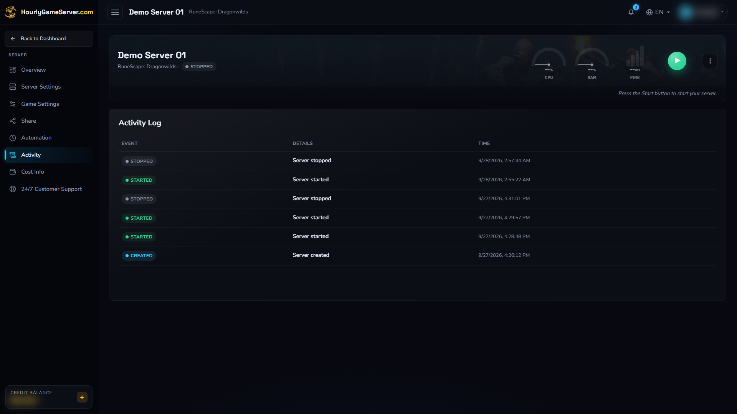
Task: Click the Customer Support lifebuoy icon
Action: [x=13, y=189]
